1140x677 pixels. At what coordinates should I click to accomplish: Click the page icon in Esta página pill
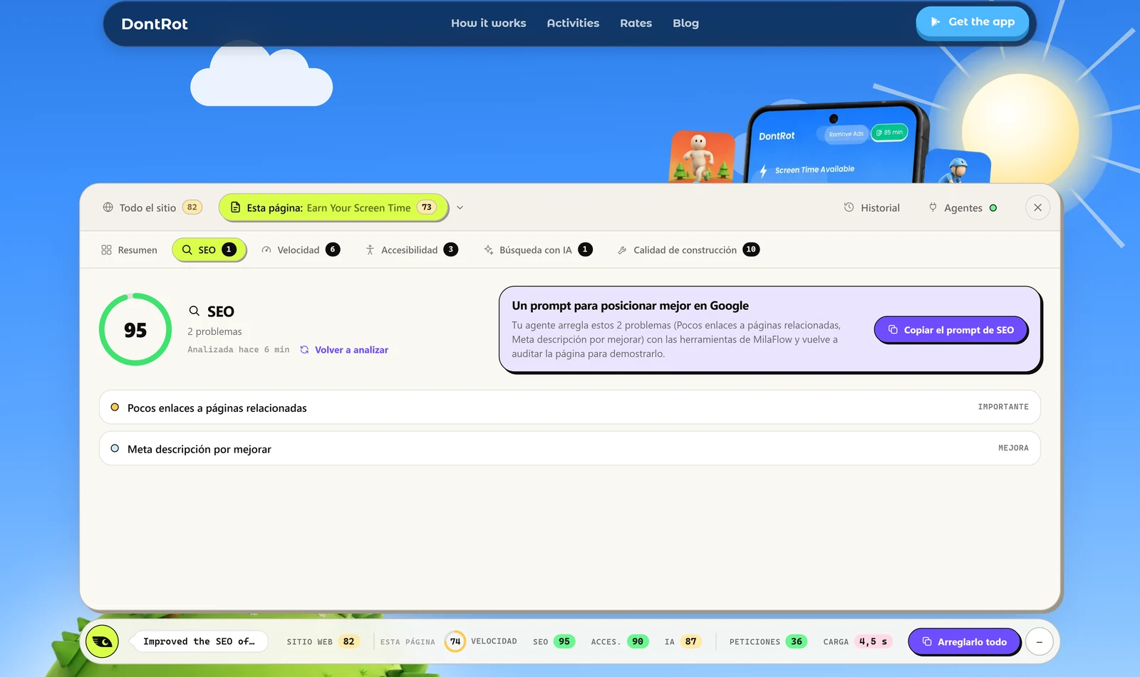pyautogui.click(x=235, y=207)
